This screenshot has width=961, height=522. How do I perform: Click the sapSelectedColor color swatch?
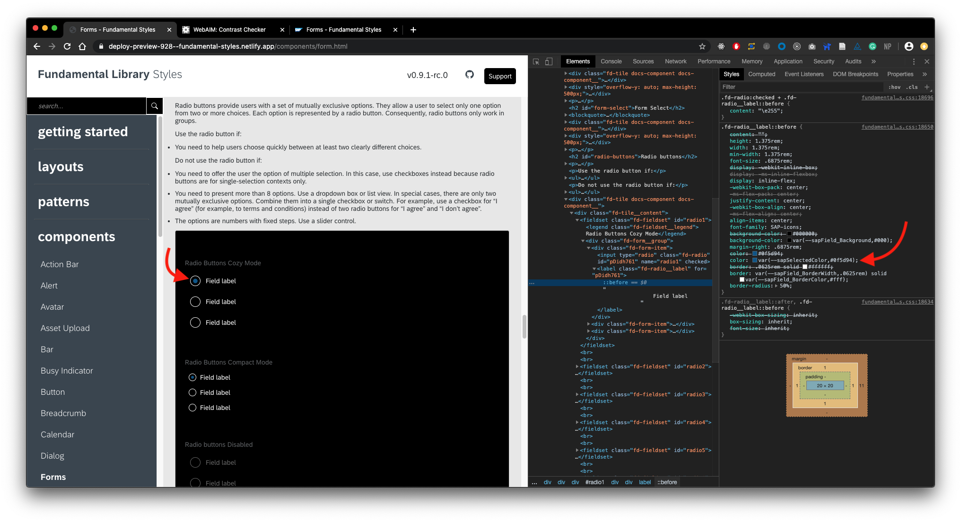754,260
